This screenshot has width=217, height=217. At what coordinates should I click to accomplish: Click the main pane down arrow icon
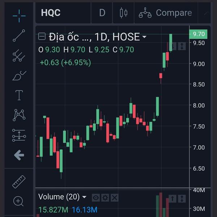click(x=174, y=46)
